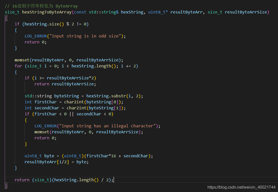Image resolution: width=278 pixels, height=192 pixels.
Task: Click the for loop header line
Action: [76, 66]
